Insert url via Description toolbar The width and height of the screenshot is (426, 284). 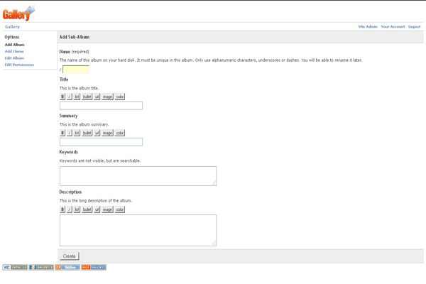tap(97, 209)
